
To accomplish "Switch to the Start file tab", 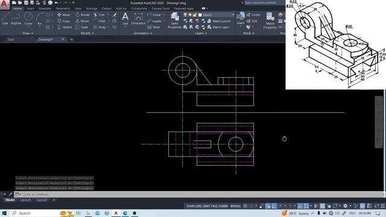I will point(11,39).
